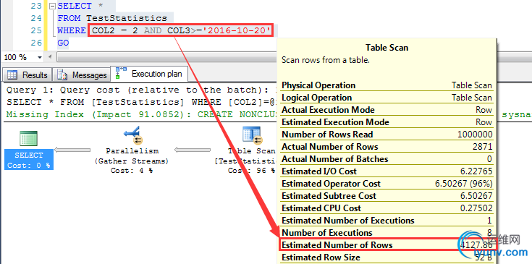The image size is (532, 264).
Task: Collapse the SELECT code block on line 23
Action: coord(51,6)
